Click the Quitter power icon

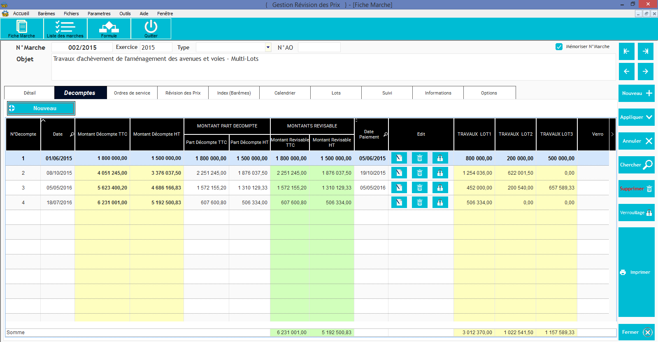(x=151, y=28)
